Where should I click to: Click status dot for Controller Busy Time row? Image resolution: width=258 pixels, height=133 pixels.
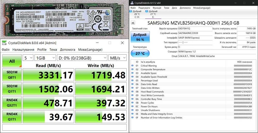(132, 99)
